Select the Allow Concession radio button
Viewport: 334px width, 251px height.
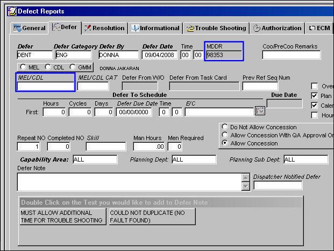click(x=225, y=143)
